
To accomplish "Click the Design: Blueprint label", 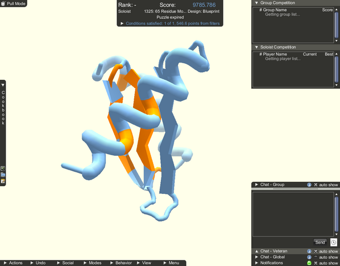I will [x=204, y=11].
